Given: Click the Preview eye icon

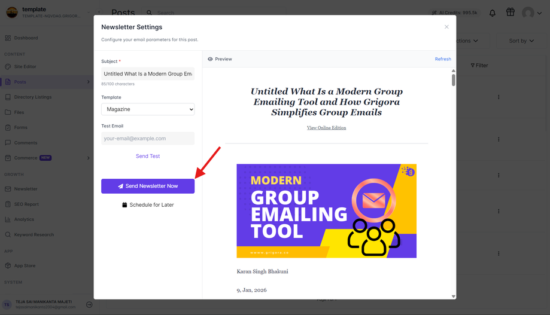Looking at the screenshot, I should point(210,59).
